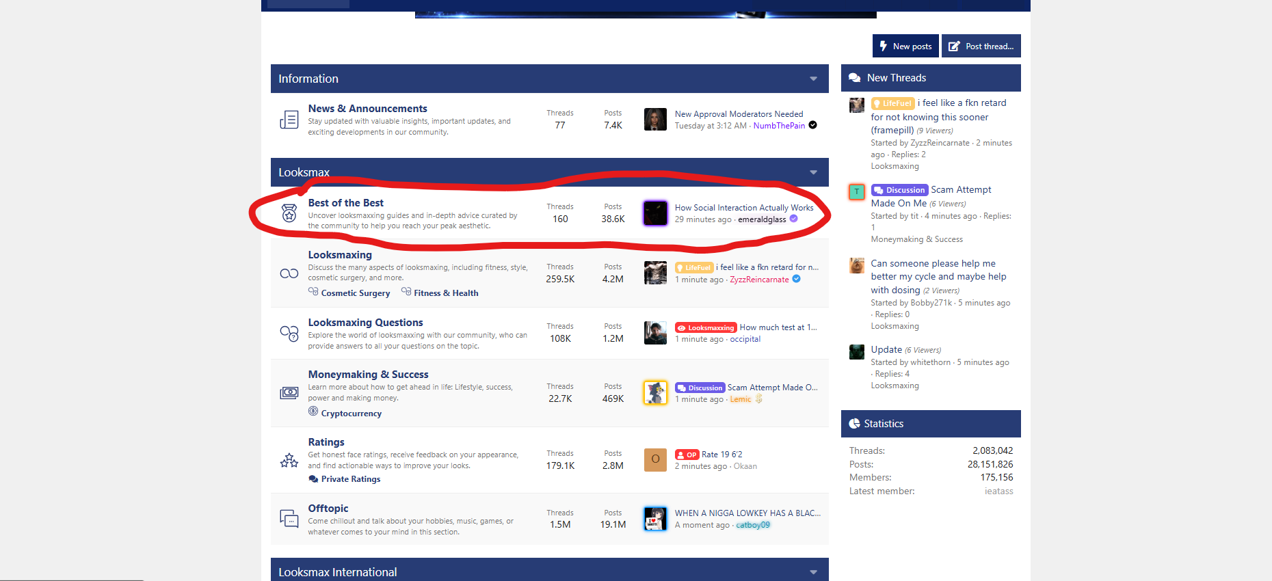Open How Social Interaction Actually Works thread
The image size is (1272, 581).
click(744, 208)
